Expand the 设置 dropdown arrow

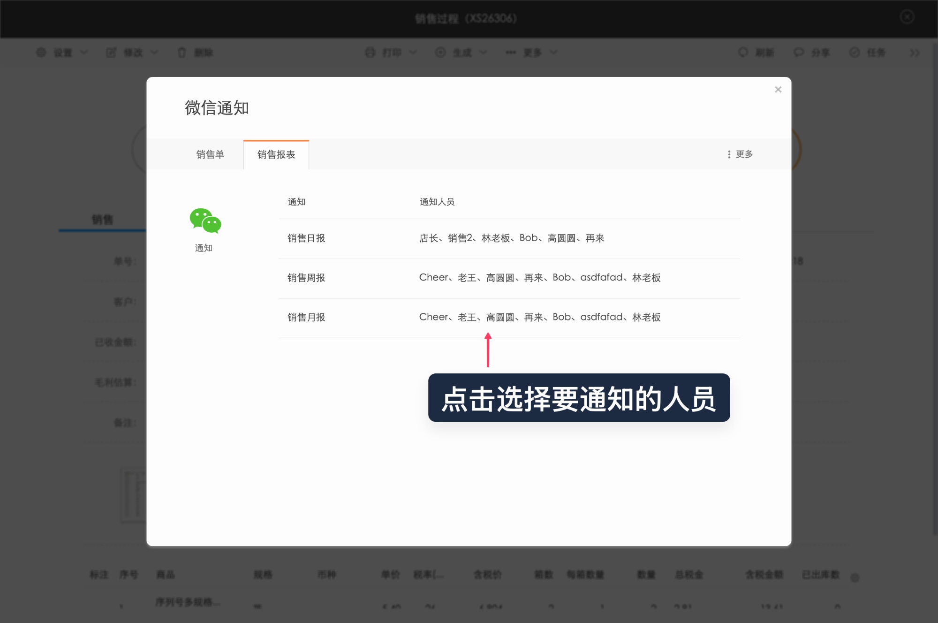click(84, 53)
